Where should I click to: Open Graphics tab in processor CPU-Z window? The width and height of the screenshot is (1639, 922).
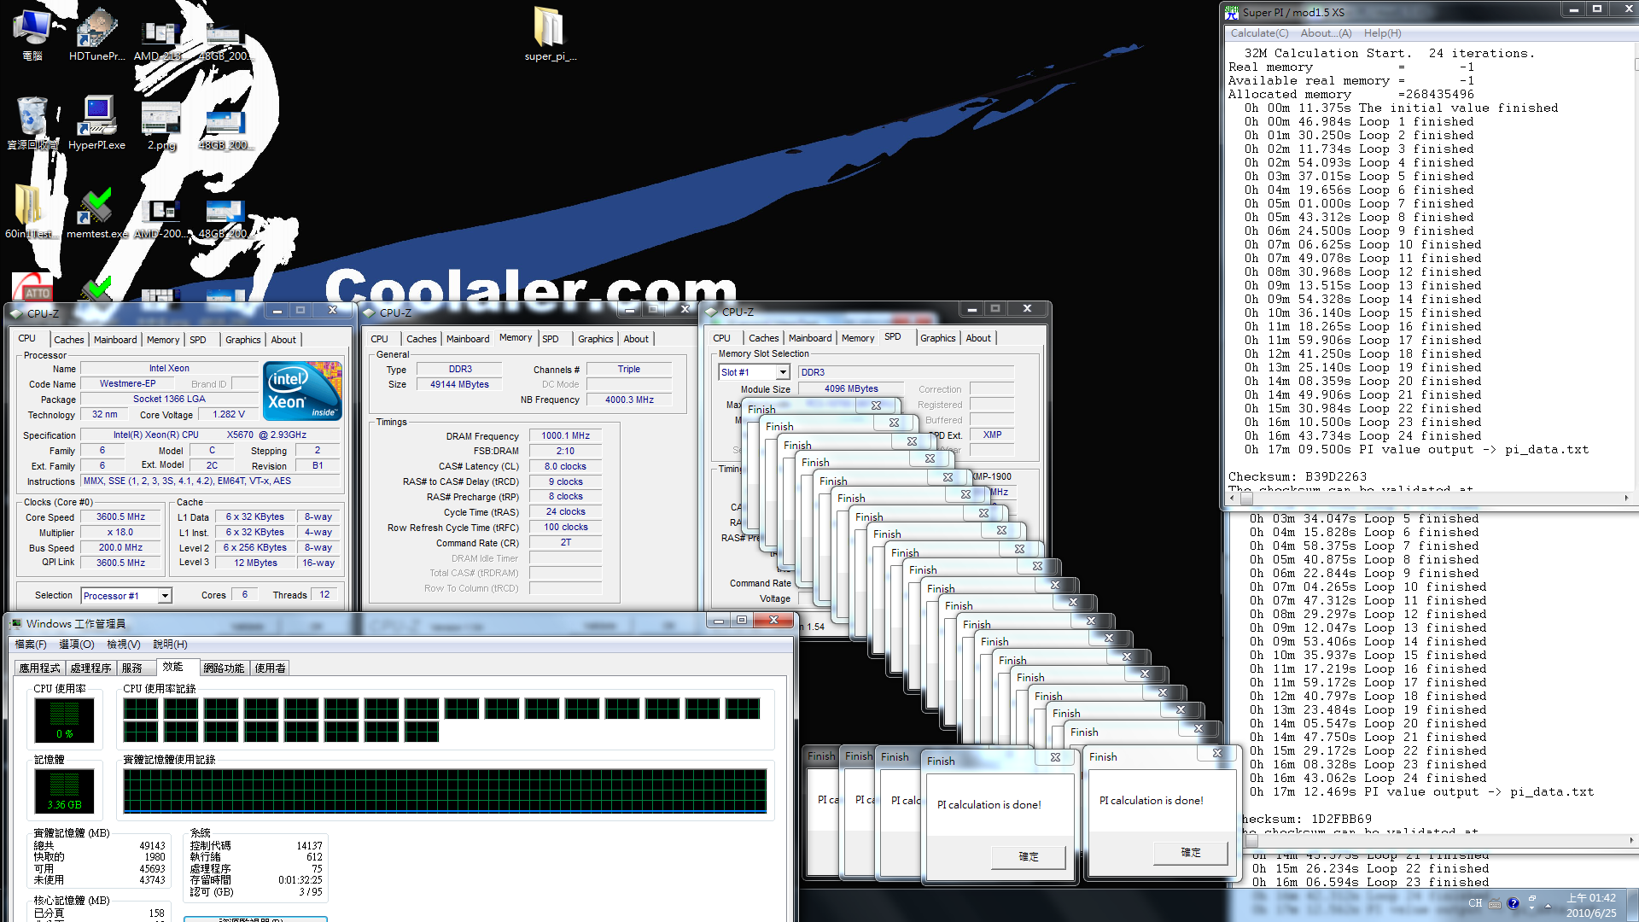tap(243, 340)
